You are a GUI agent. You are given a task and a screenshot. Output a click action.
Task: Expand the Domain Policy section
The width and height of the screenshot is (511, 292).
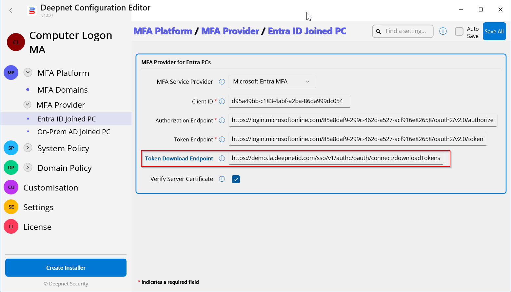tap(28, 168)
